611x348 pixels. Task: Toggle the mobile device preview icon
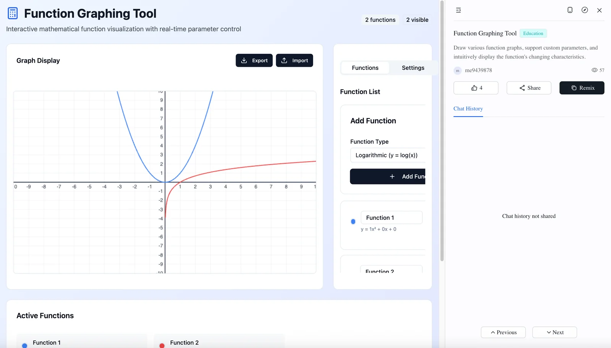(570, 10)
